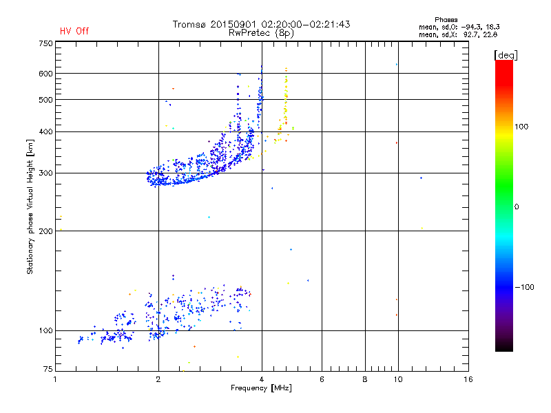Click the colorbar '100' tick label

521,127
